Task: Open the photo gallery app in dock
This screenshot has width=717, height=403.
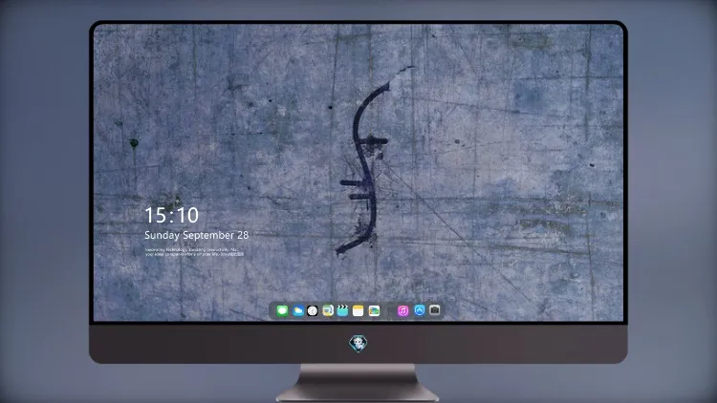Action: coord(374,310)
